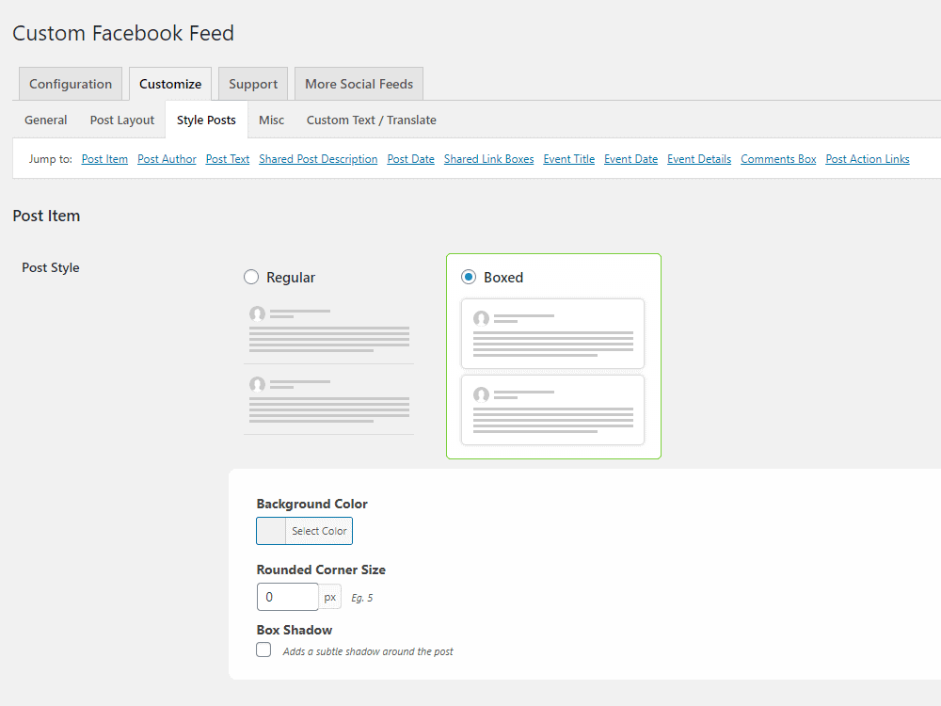Select the Boxed post style radio
This screenshot has height=706, width=941.
coord(468,277)
